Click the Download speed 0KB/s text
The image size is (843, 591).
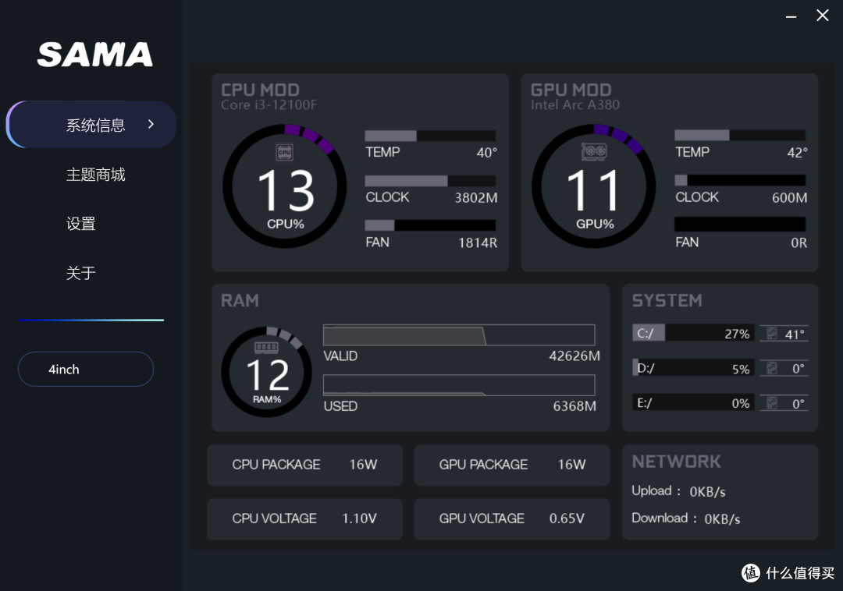pos(722,519)
